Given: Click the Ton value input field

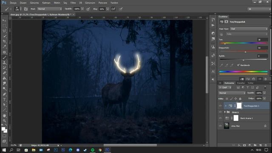Looking at the screenshot, I should tap(263, 40).
